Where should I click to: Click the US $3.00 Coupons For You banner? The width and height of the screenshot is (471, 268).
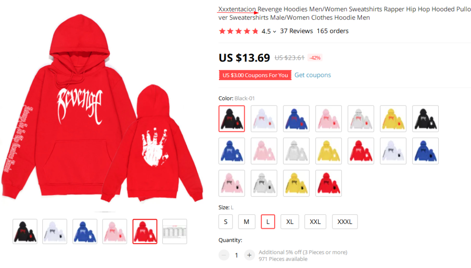pyautogui.click(x=255, y=75)
